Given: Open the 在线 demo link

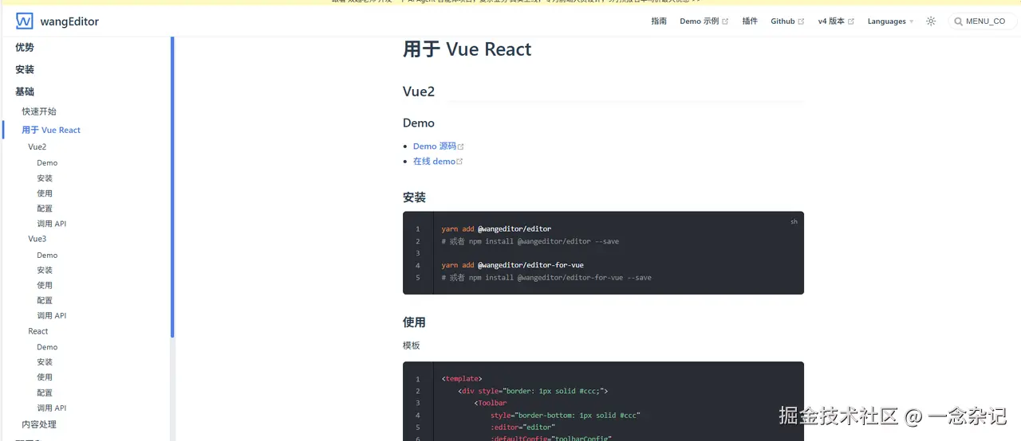Looking at the screenshot, I should 434,162.
